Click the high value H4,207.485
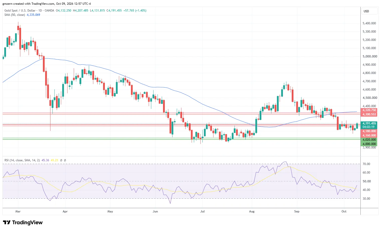Image resolution: width=381 pixels, height=230 pixels. coord(81,11)
